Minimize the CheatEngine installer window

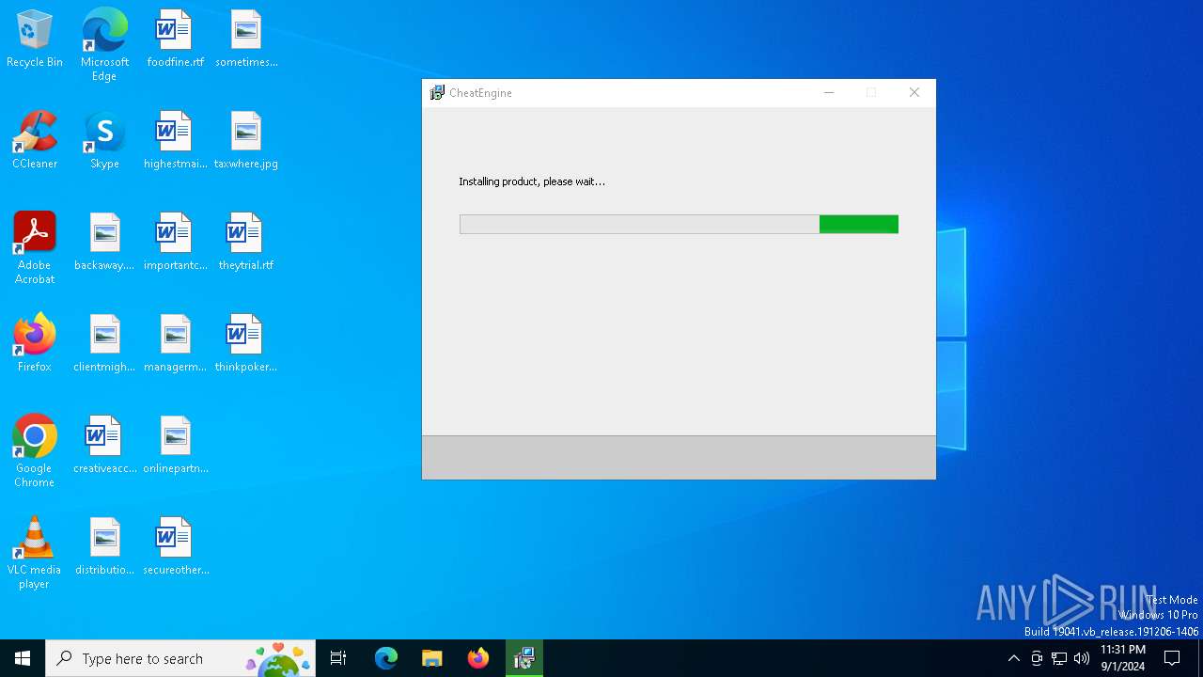(829, 92)
